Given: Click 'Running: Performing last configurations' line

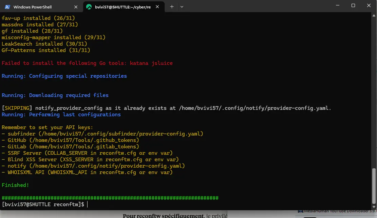Looking at the screenshot, I should coord(61,115).
